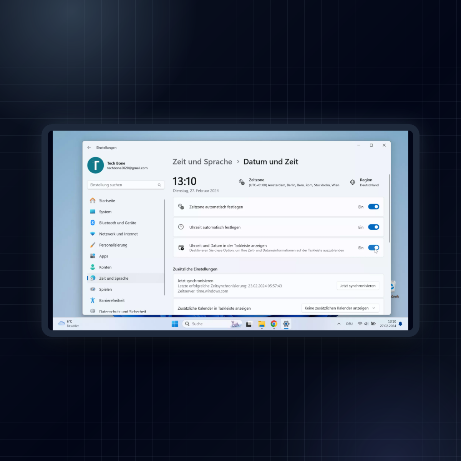Go to Bluetooth und Geräte

tap(126, 223)
